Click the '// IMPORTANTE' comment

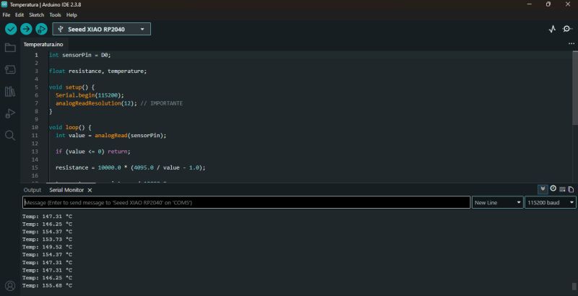[x=161, y=103]
